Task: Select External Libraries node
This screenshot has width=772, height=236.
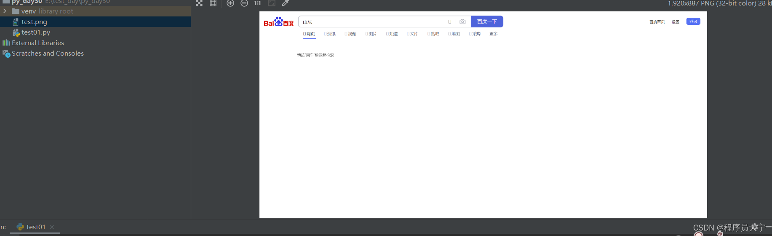Action: (x=38, y=43)
